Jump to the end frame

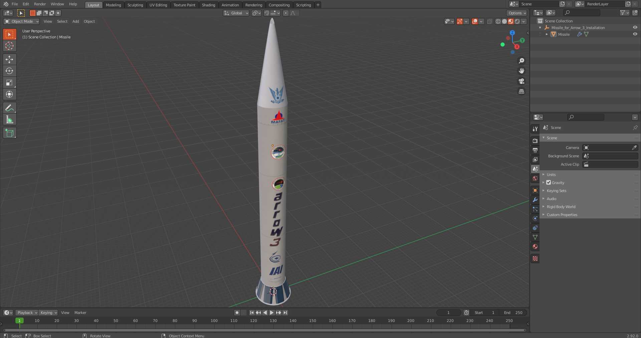pyautogui.click(x=285, y=313)
